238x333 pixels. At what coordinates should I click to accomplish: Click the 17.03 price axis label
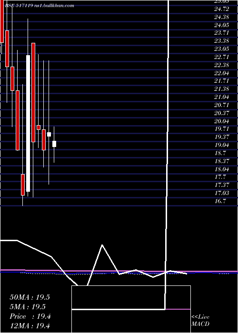click(222, 193)
